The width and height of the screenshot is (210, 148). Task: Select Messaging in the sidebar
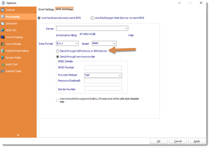18,17
